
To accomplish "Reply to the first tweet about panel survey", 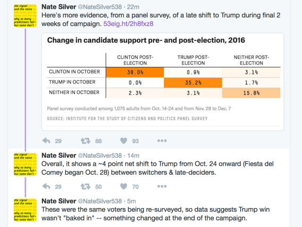I will pos(47,141).
